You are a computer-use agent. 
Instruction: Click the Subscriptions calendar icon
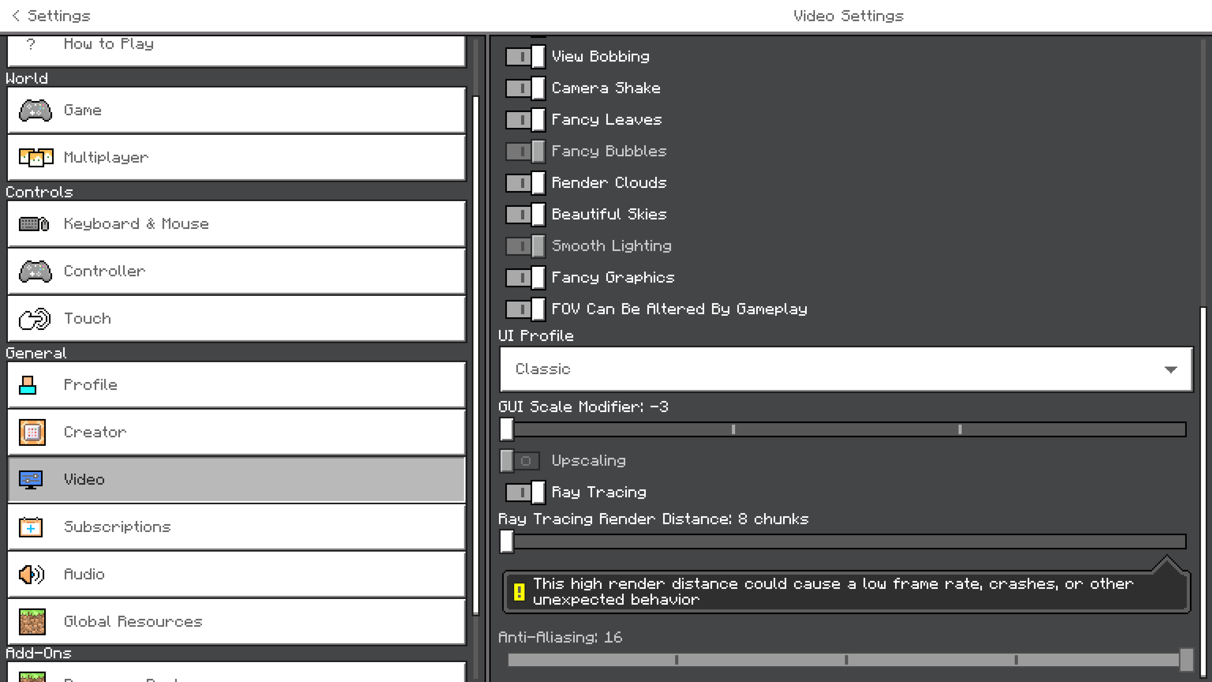click(x=31, y=527)
